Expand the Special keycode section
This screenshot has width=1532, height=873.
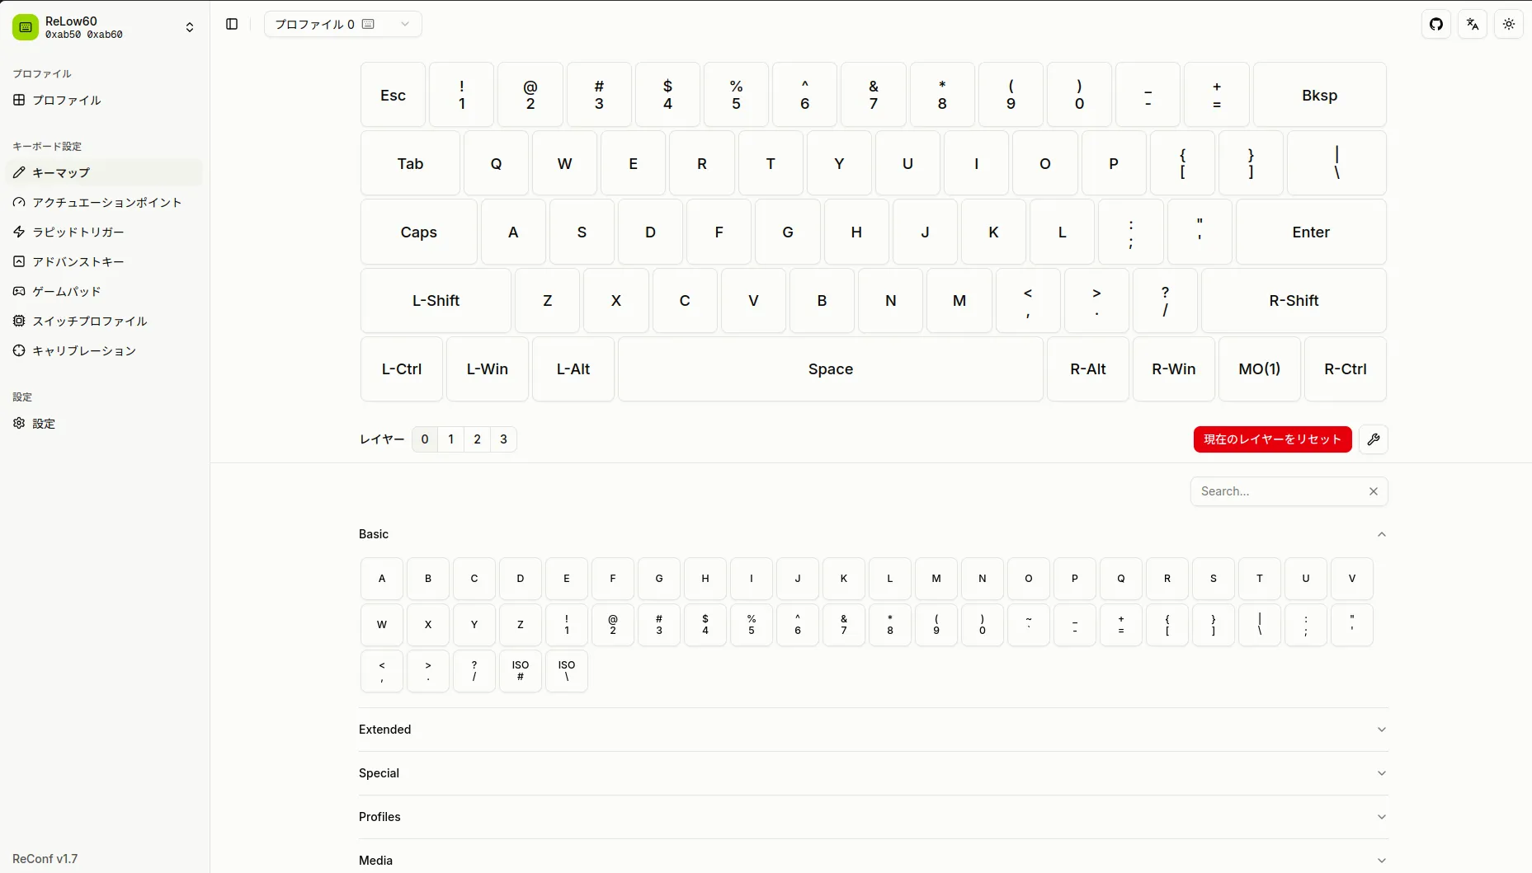[x=873, y=773]
